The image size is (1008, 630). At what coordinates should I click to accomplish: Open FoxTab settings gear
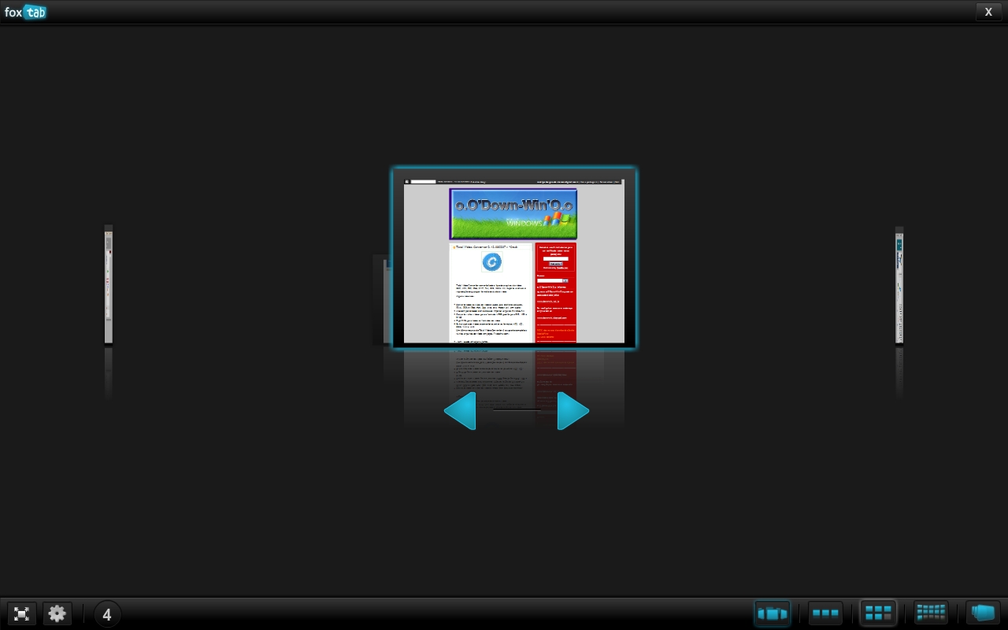click(x=57, y=614)
